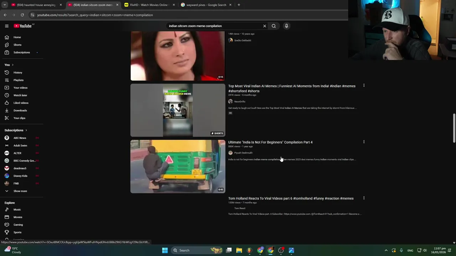Screen dimensions: 456x256
Task: Visit the Piyush Deshmukh channel
Action: point(243,153)
